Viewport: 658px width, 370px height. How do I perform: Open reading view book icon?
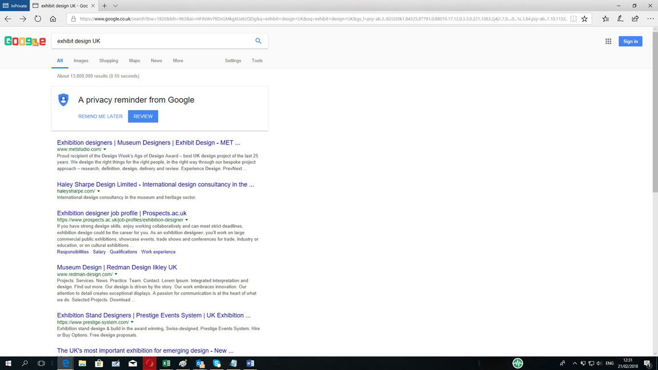pyautogui.click(x=573, y=19)
